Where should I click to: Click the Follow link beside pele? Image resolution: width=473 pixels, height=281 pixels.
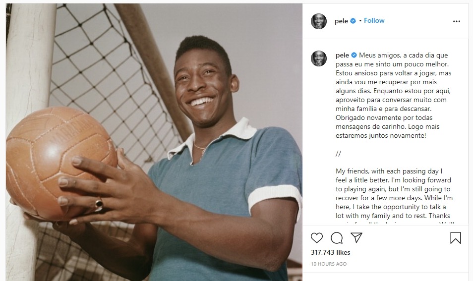pos(374,20)
